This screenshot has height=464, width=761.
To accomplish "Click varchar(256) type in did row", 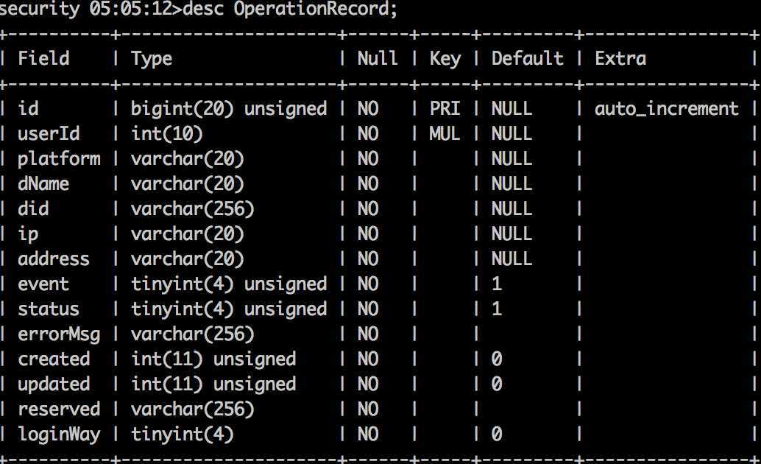I will tap(193, 209).
